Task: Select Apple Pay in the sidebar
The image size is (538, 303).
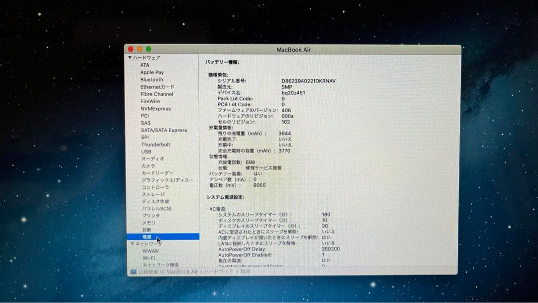Action: coord(151,72)
